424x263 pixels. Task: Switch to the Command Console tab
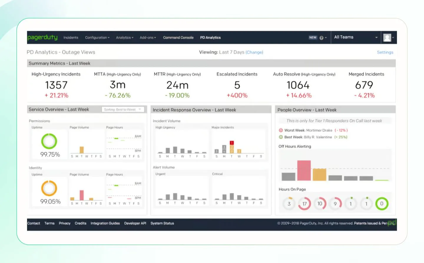178,37
